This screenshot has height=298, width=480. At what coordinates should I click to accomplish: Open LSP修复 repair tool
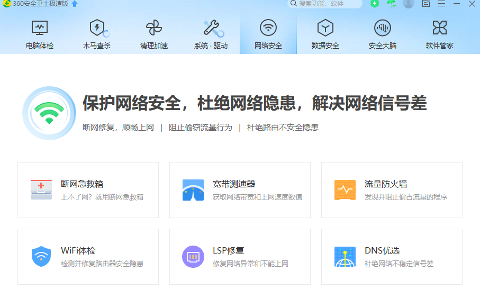[x=240, y=257]
